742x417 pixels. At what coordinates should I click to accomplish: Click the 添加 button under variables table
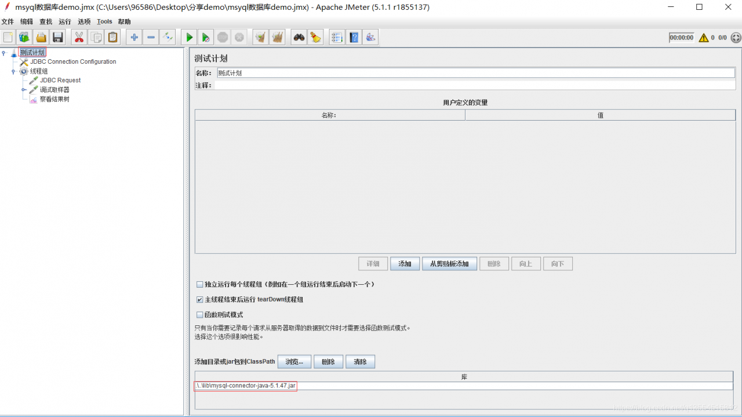click(x=405, y=264)
